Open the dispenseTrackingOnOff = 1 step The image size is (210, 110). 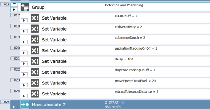115,72
